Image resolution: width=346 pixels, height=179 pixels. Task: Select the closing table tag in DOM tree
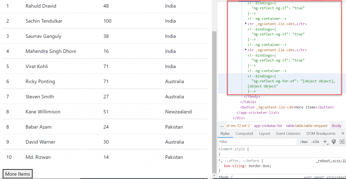coord(248,102)
